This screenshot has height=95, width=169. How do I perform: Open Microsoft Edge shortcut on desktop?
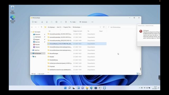(x=12, y=19)
